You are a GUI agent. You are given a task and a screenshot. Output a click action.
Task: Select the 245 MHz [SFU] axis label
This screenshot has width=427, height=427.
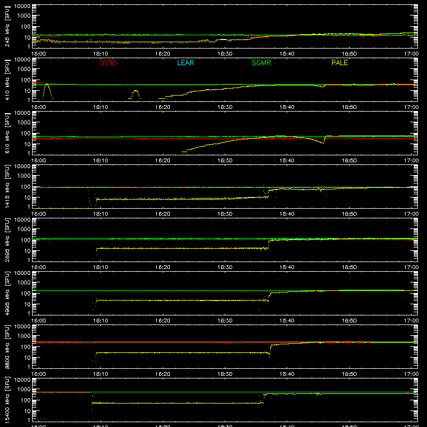pyautogui.click(x=7, y=26)
